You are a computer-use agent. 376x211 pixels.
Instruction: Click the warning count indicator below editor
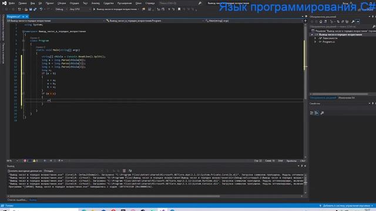click(35, 161)
